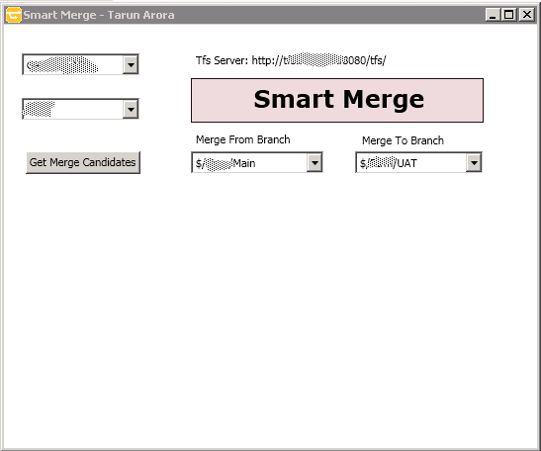Click the second left combo box text area
Viewport: 541px width, 451px height.
73,110
